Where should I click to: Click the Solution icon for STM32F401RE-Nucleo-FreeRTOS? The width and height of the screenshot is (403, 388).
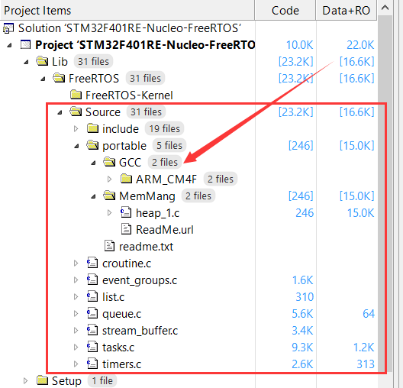tap(8, 28)
